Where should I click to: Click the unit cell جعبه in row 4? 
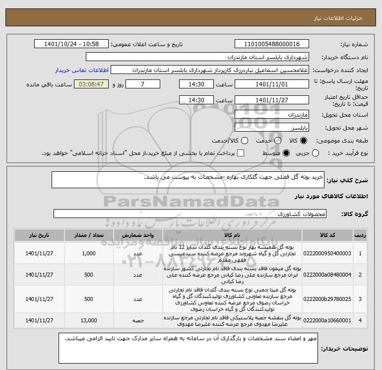(x=137, y=320)
